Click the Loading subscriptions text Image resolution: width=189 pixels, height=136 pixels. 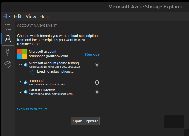[55, 71]
